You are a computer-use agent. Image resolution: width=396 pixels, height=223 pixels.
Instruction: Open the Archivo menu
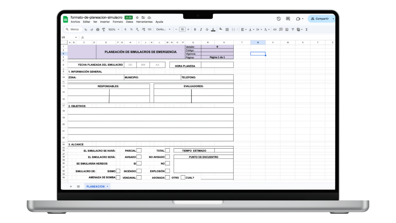pos(75,22)
